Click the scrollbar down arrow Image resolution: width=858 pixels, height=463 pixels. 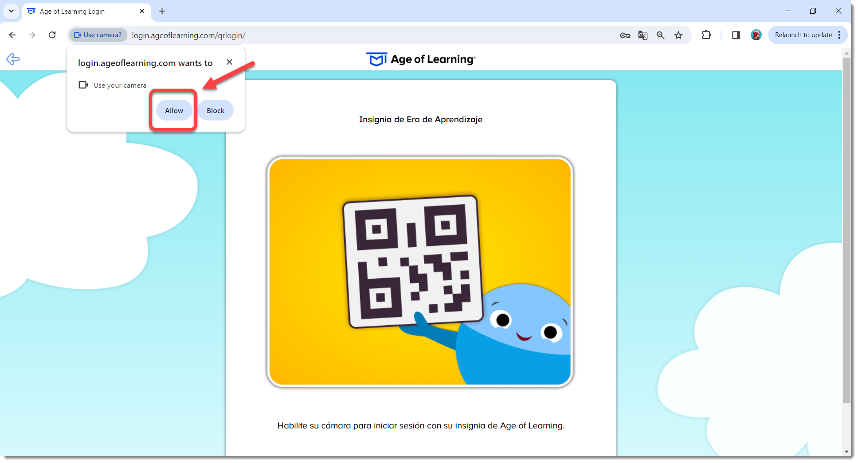[846, 452]
